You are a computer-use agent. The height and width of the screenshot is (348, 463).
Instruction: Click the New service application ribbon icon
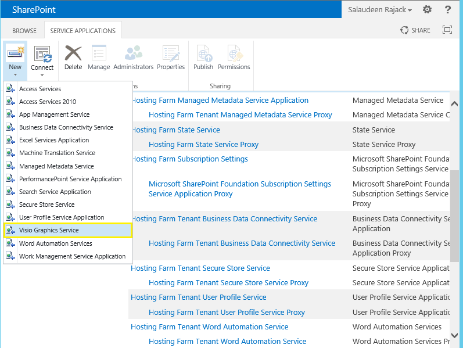15,53
